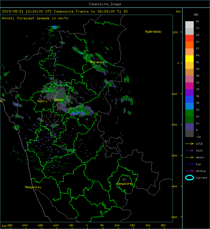The image size is (210, 229).
Task: Select the eburn arrow legend icon
Action: pyautogui.click(x=189, y=157)
